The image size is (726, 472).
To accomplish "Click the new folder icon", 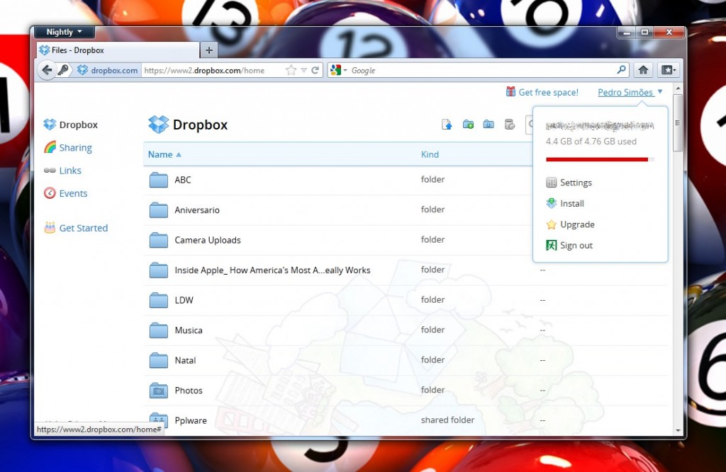I will pos(468,125).
